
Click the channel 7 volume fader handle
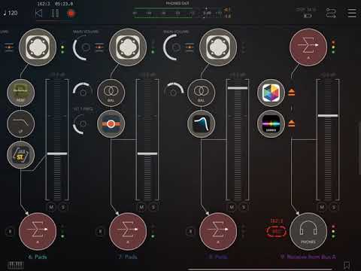point(147,154)
